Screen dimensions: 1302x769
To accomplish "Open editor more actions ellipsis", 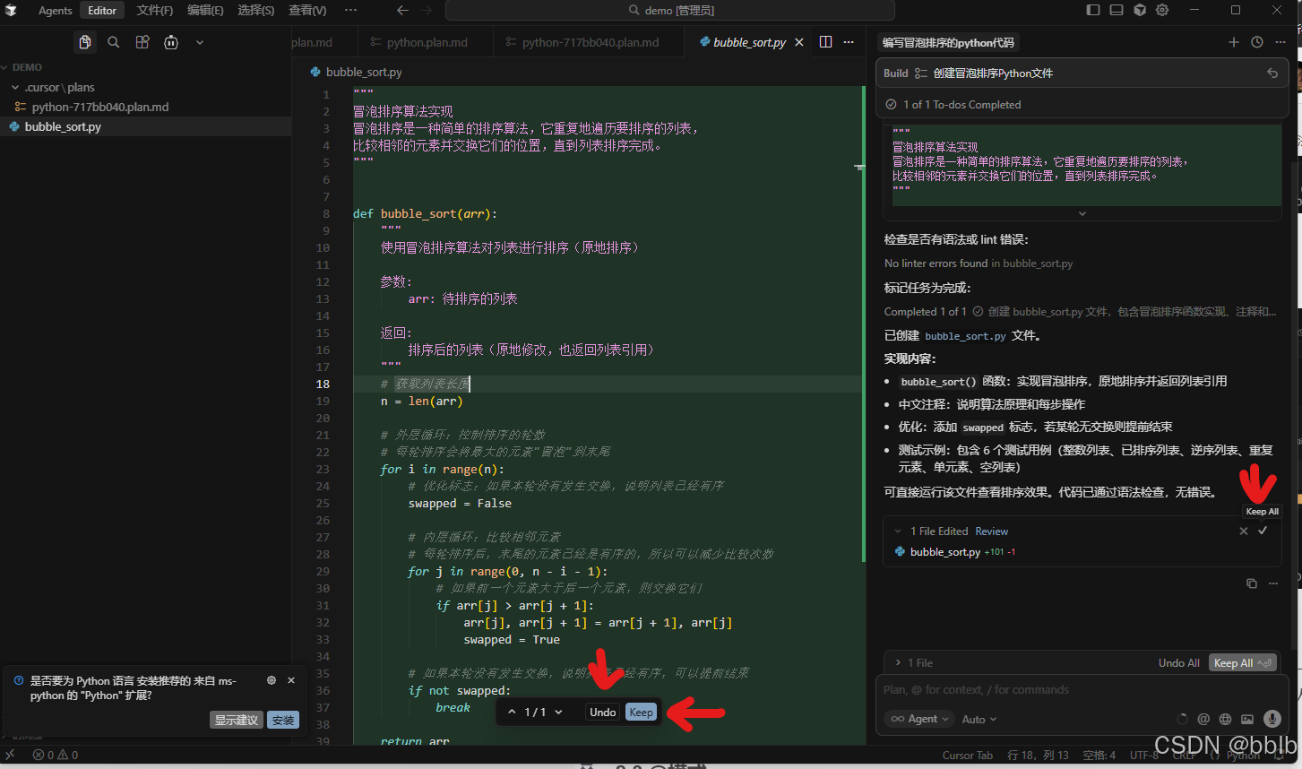I will 849,42.
